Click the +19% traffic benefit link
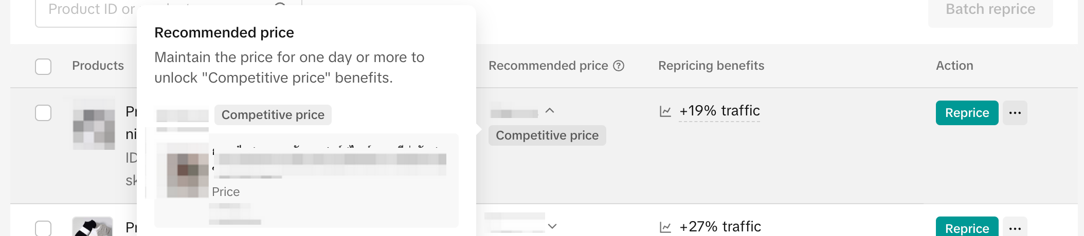Screen dimensions: 1084x236 (719, 111)
